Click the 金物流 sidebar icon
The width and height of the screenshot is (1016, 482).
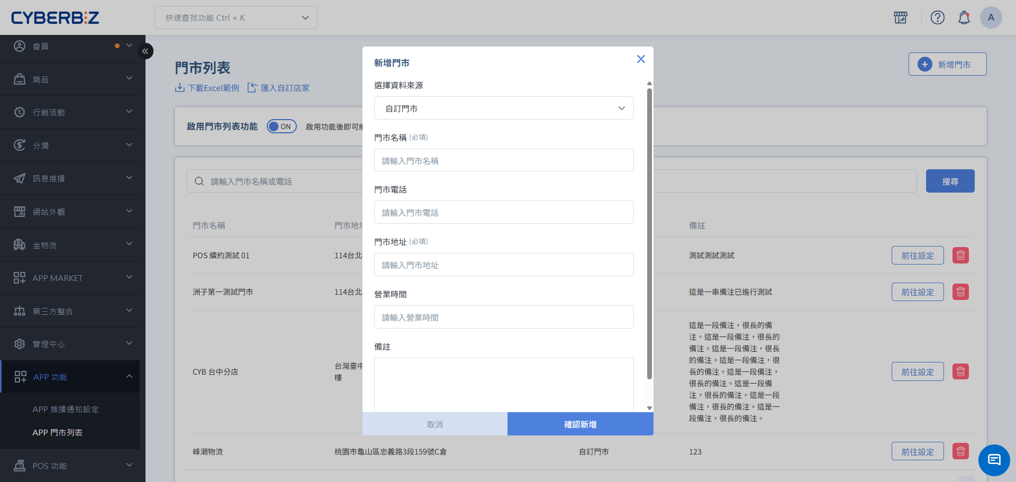tap(20, 244)
